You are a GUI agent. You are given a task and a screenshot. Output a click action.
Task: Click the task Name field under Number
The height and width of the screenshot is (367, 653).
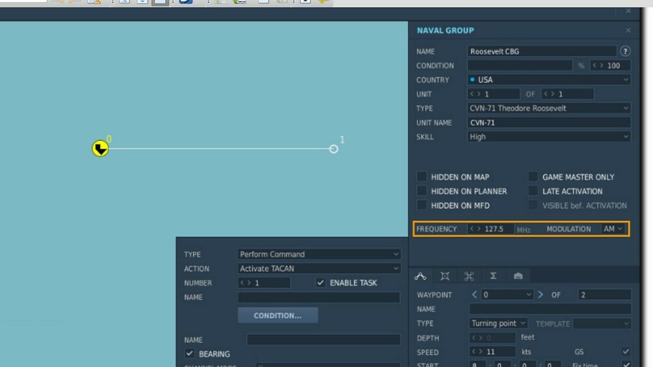319,297
